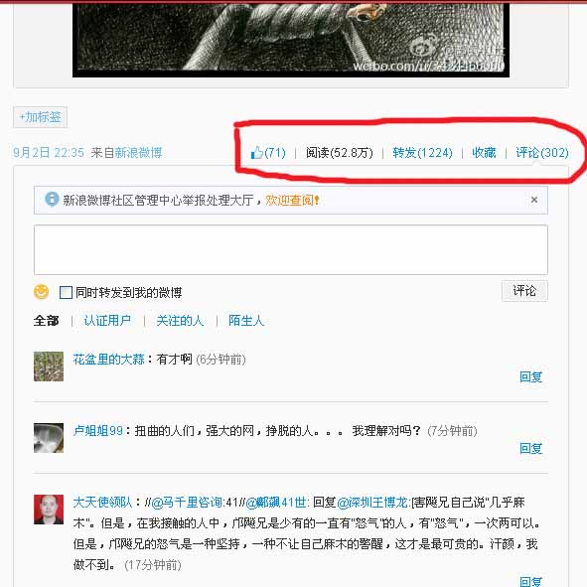
Task: Click the blue info icon in notice bar
Action: pos(52,200)
